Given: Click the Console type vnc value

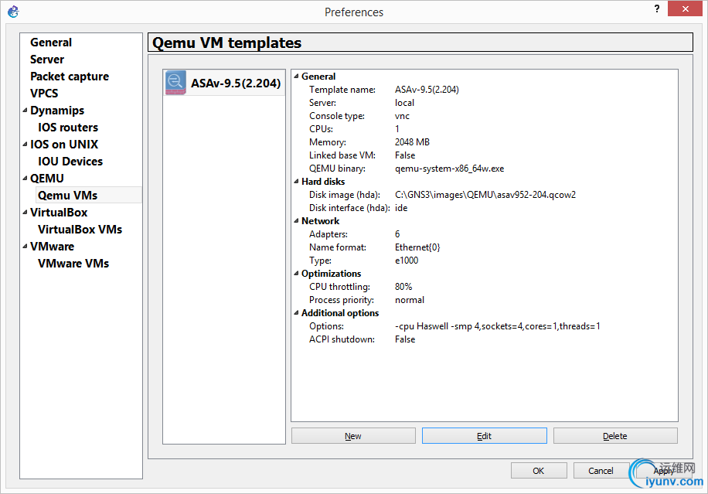Looking at the screenshot, I should point(403,116).
